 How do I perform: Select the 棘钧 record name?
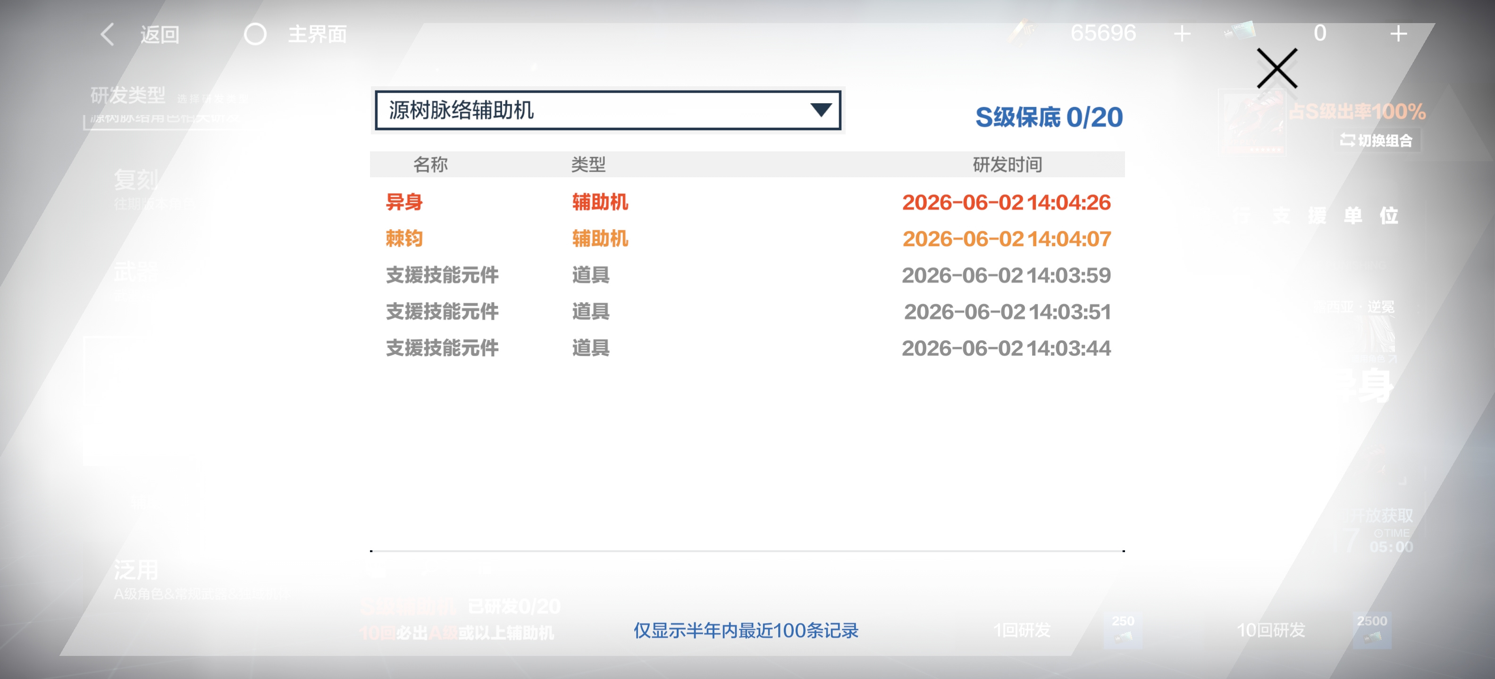click(404, 238)
